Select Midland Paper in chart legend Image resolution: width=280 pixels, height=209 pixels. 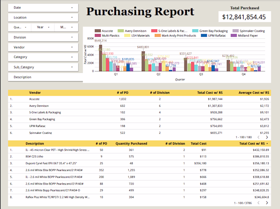[x=244, y=36]
